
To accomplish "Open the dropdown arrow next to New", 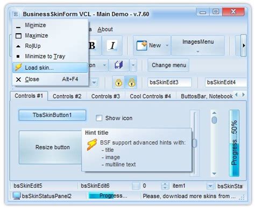I will [x=167, y=46].
